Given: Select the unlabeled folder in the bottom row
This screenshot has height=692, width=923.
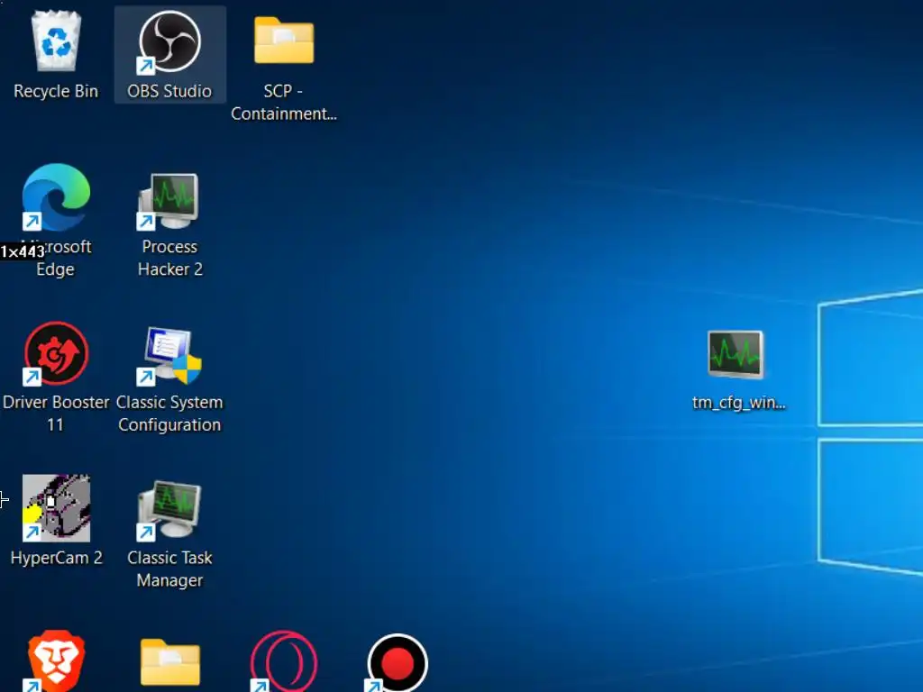Looking at the screenshot, I should pyautogui.click(x=170, y=662).
